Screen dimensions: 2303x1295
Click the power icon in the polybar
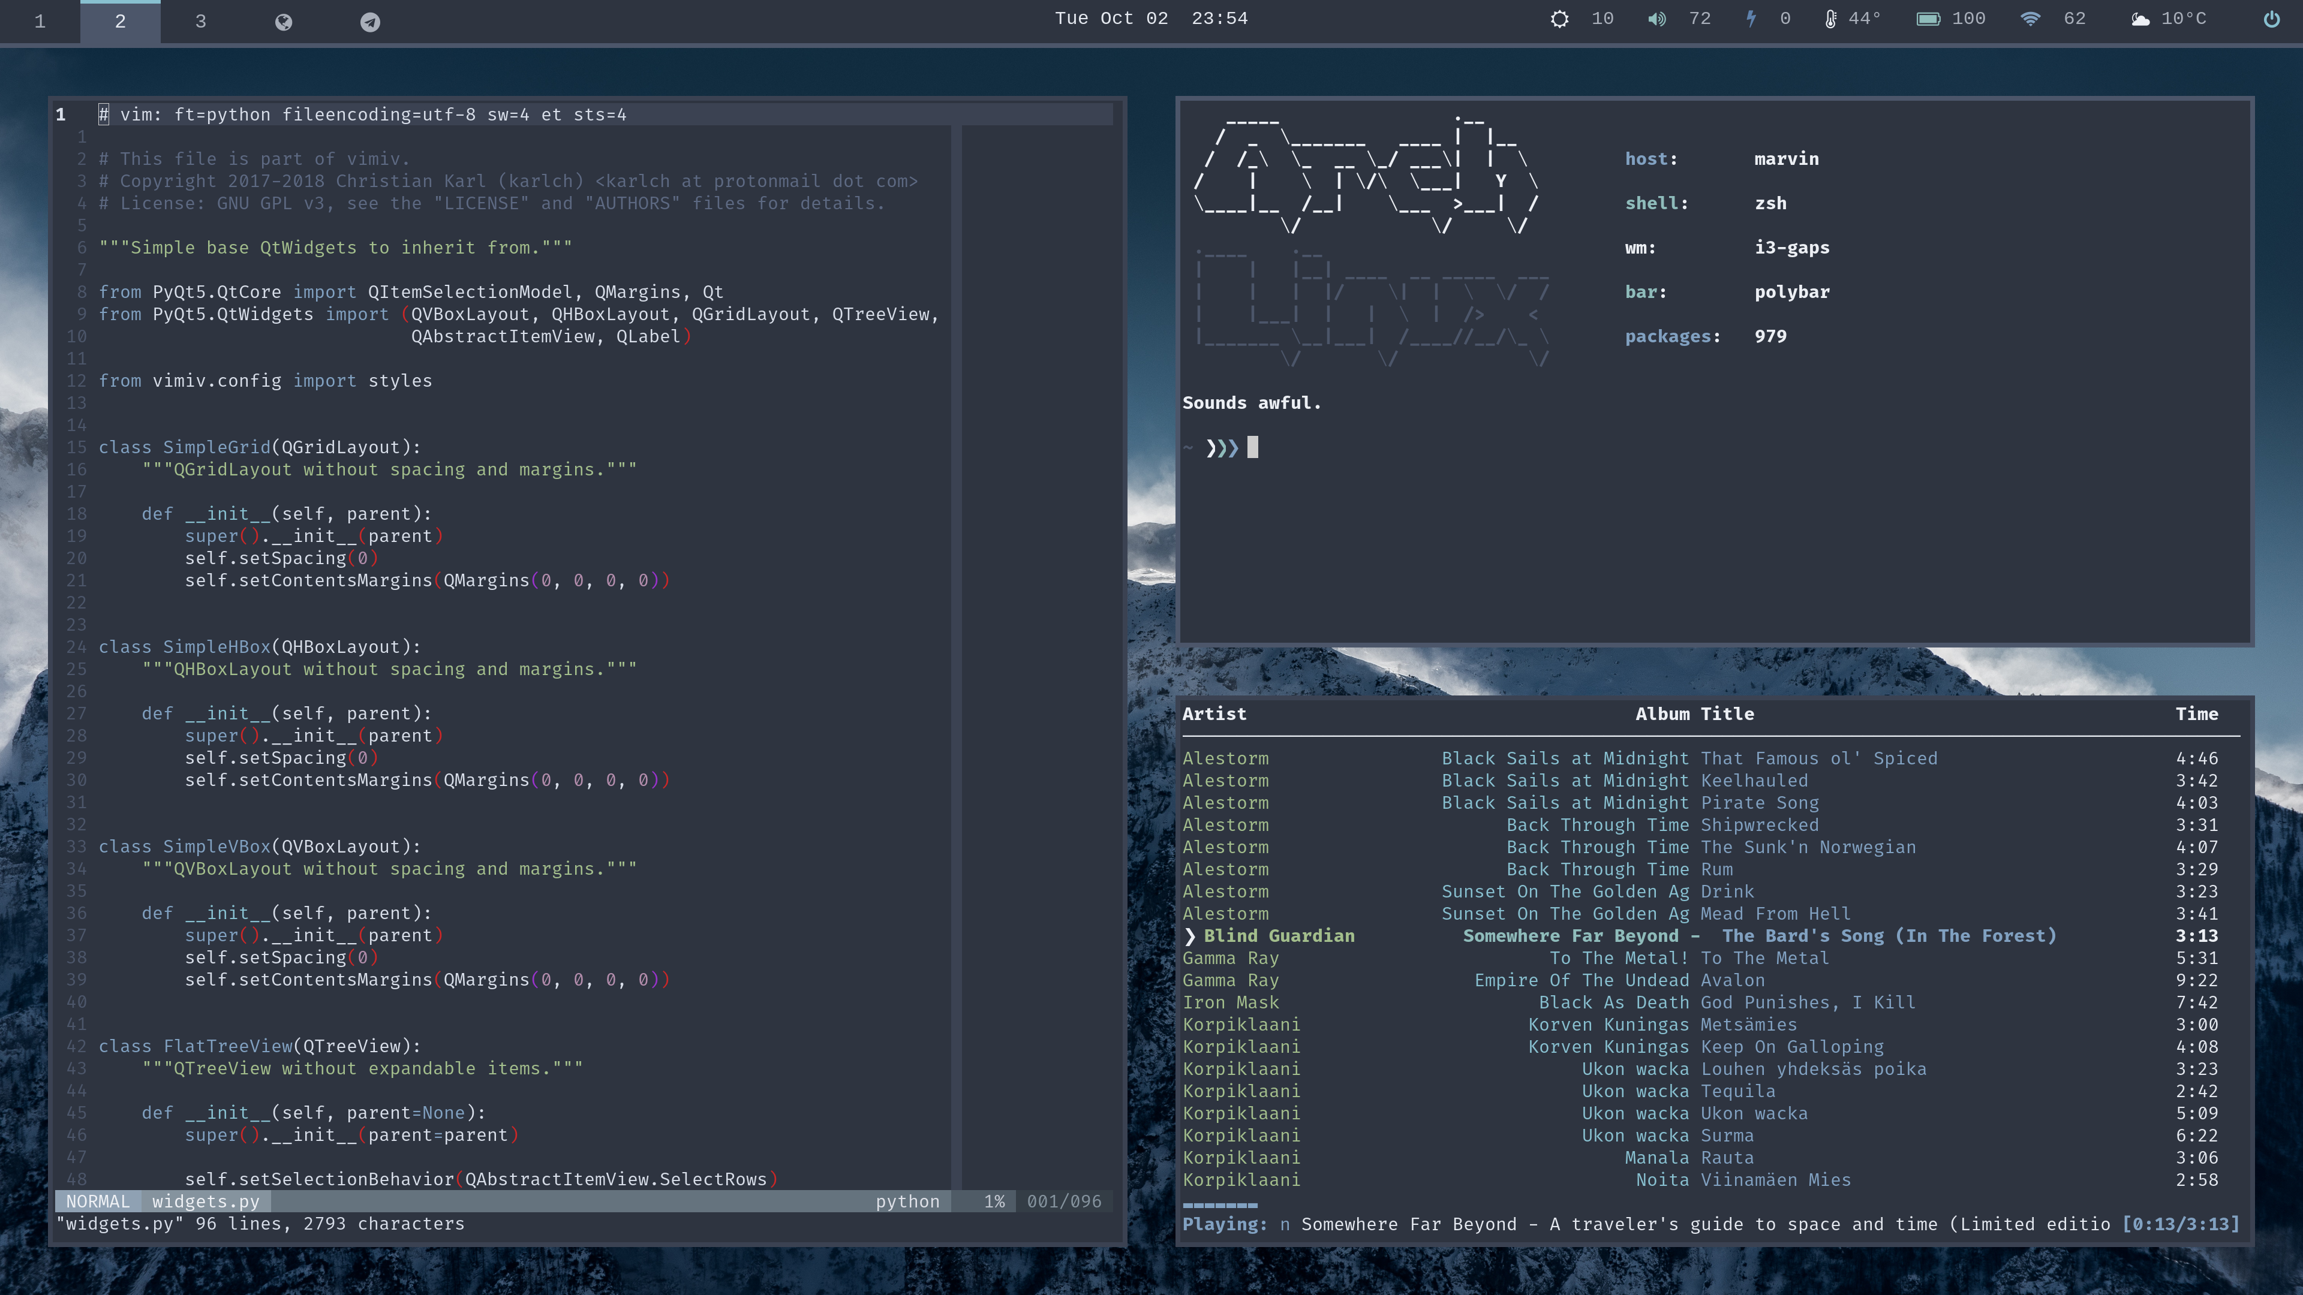[2271, 19]
